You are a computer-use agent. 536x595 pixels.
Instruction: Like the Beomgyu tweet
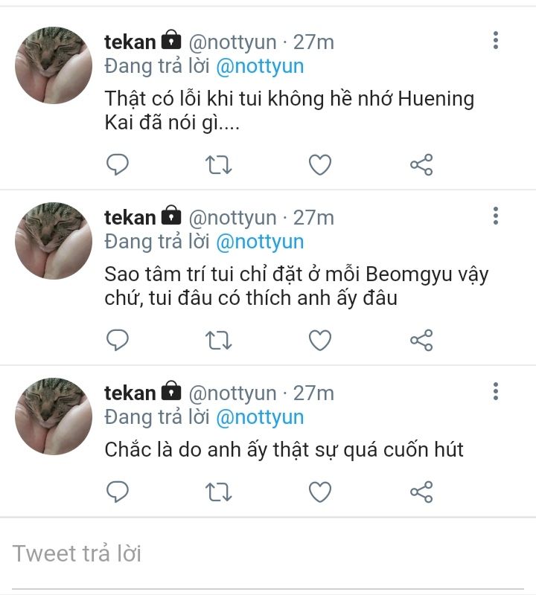pyautogui.click(x=320, y=340)
